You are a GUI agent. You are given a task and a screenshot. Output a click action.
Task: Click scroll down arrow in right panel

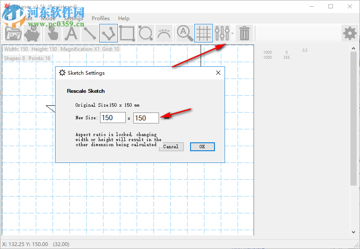(354, 232)
